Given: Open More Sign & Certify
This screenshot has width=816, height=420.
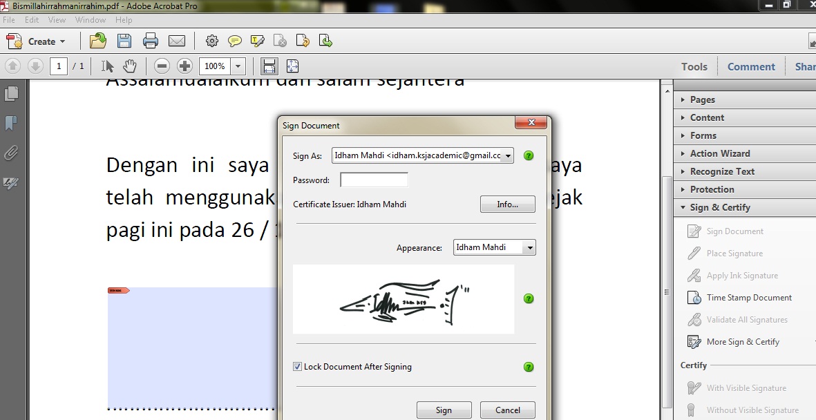Looking at the screenshot, I should point(734,342).
